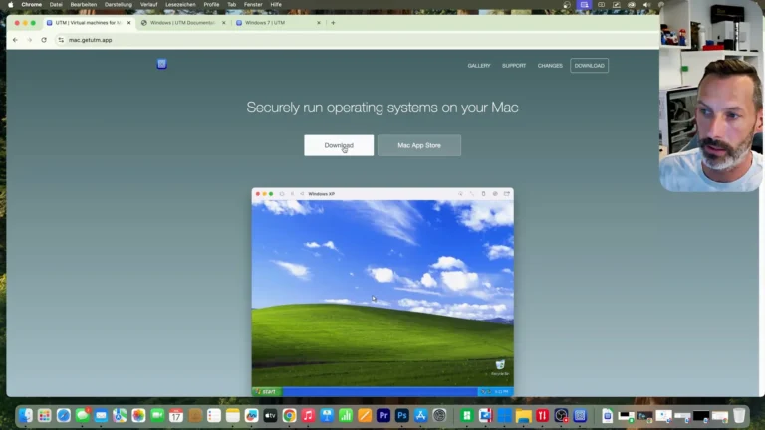Open Apple TV app in the dock
Screen dimensions: 765x430
[270, 415]
